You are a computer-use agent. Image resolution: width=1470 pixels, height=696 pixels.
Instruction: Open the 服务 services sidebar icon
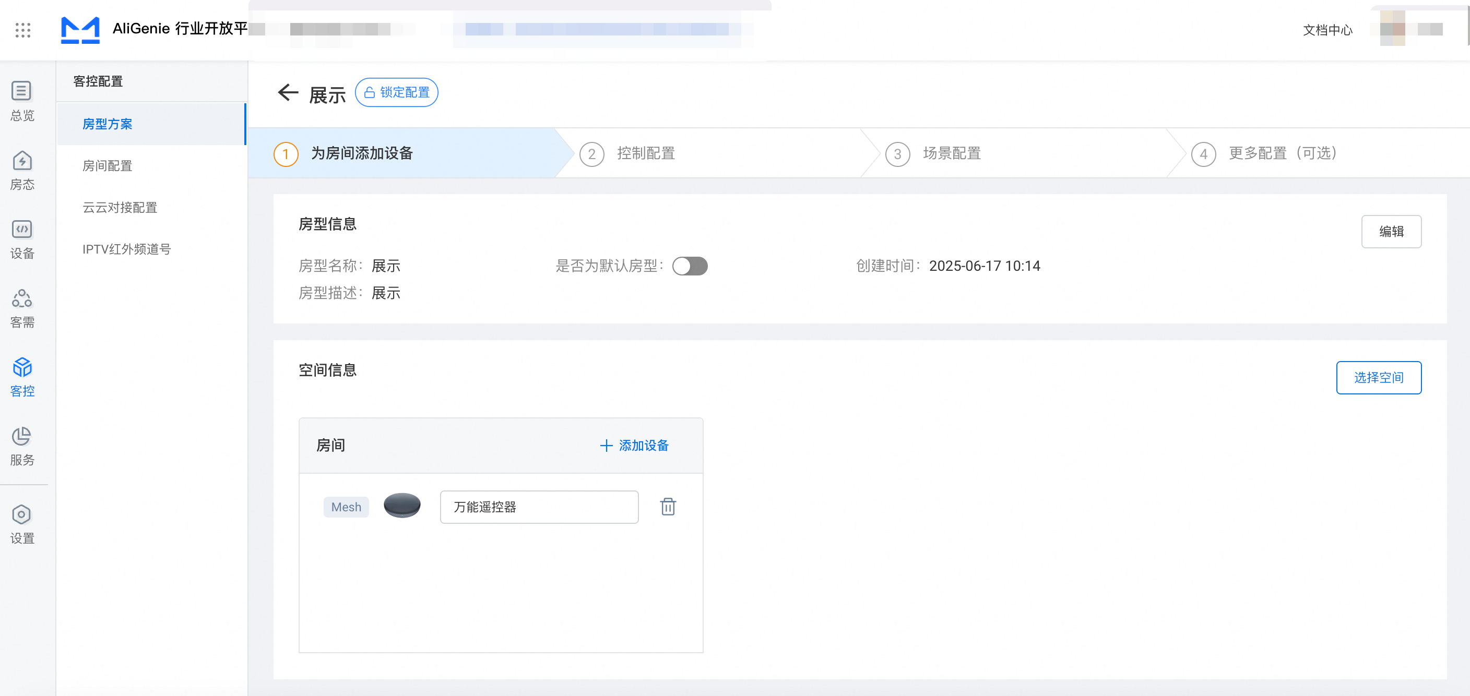[x=22, y=446]
